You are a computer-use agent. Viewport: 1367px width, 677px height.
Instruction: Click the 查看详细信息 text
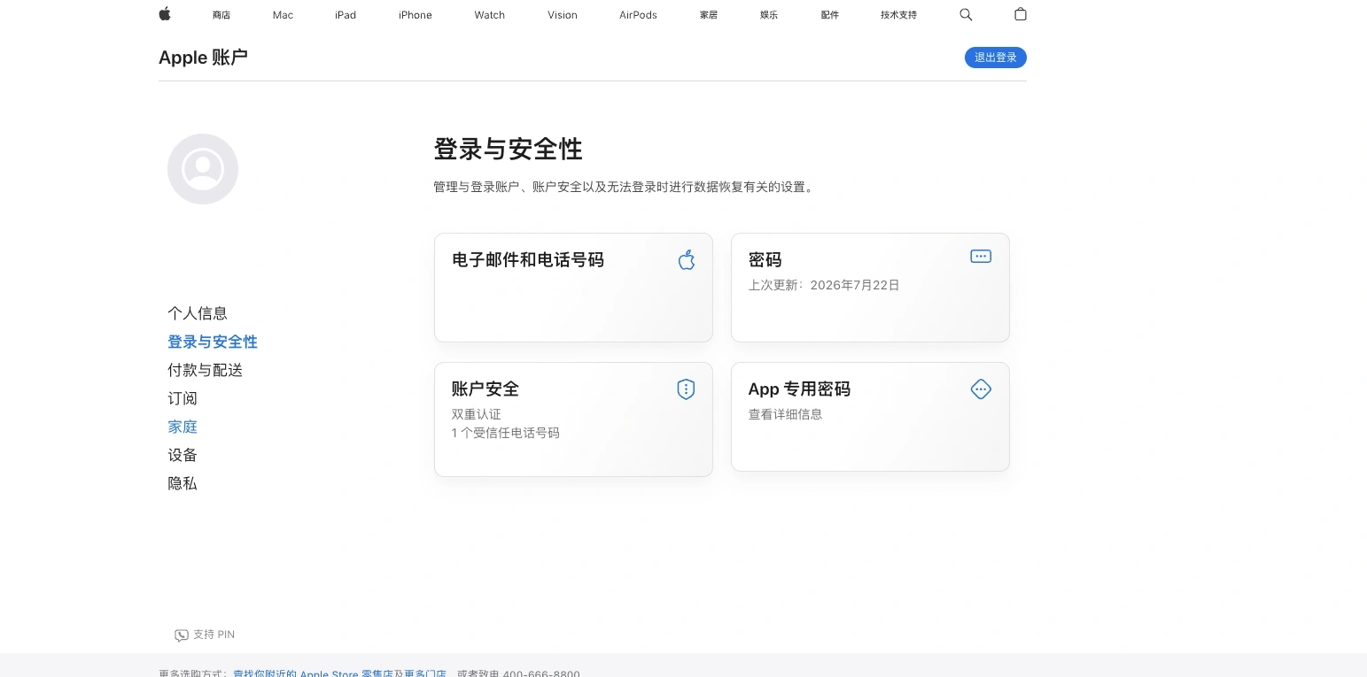click(786, 414)
